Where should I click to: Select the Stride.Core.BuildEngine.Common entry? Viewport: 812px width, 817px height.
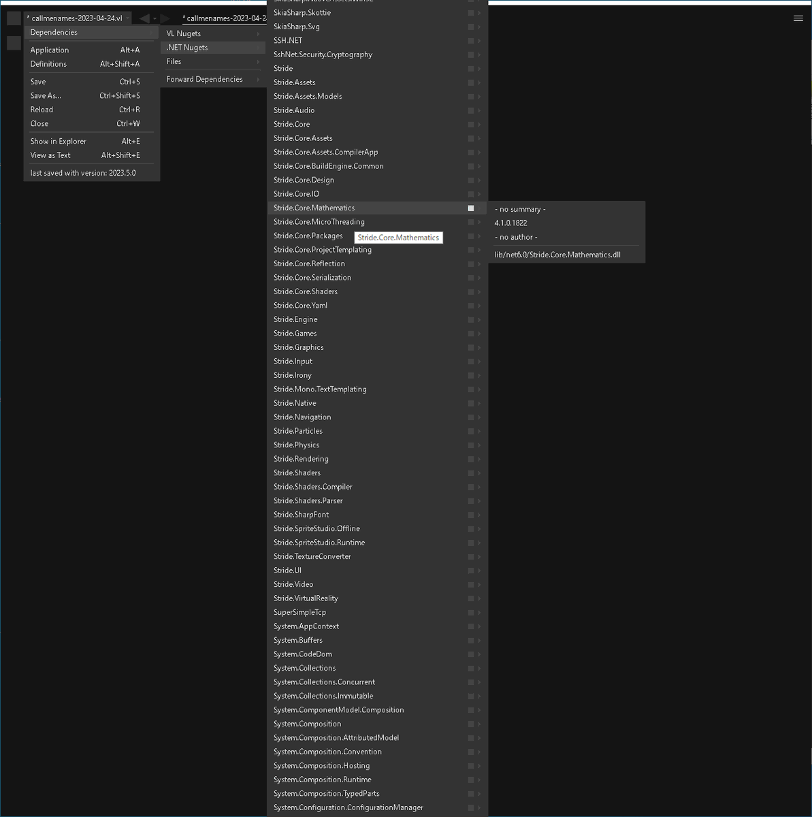tap(378, 166)
